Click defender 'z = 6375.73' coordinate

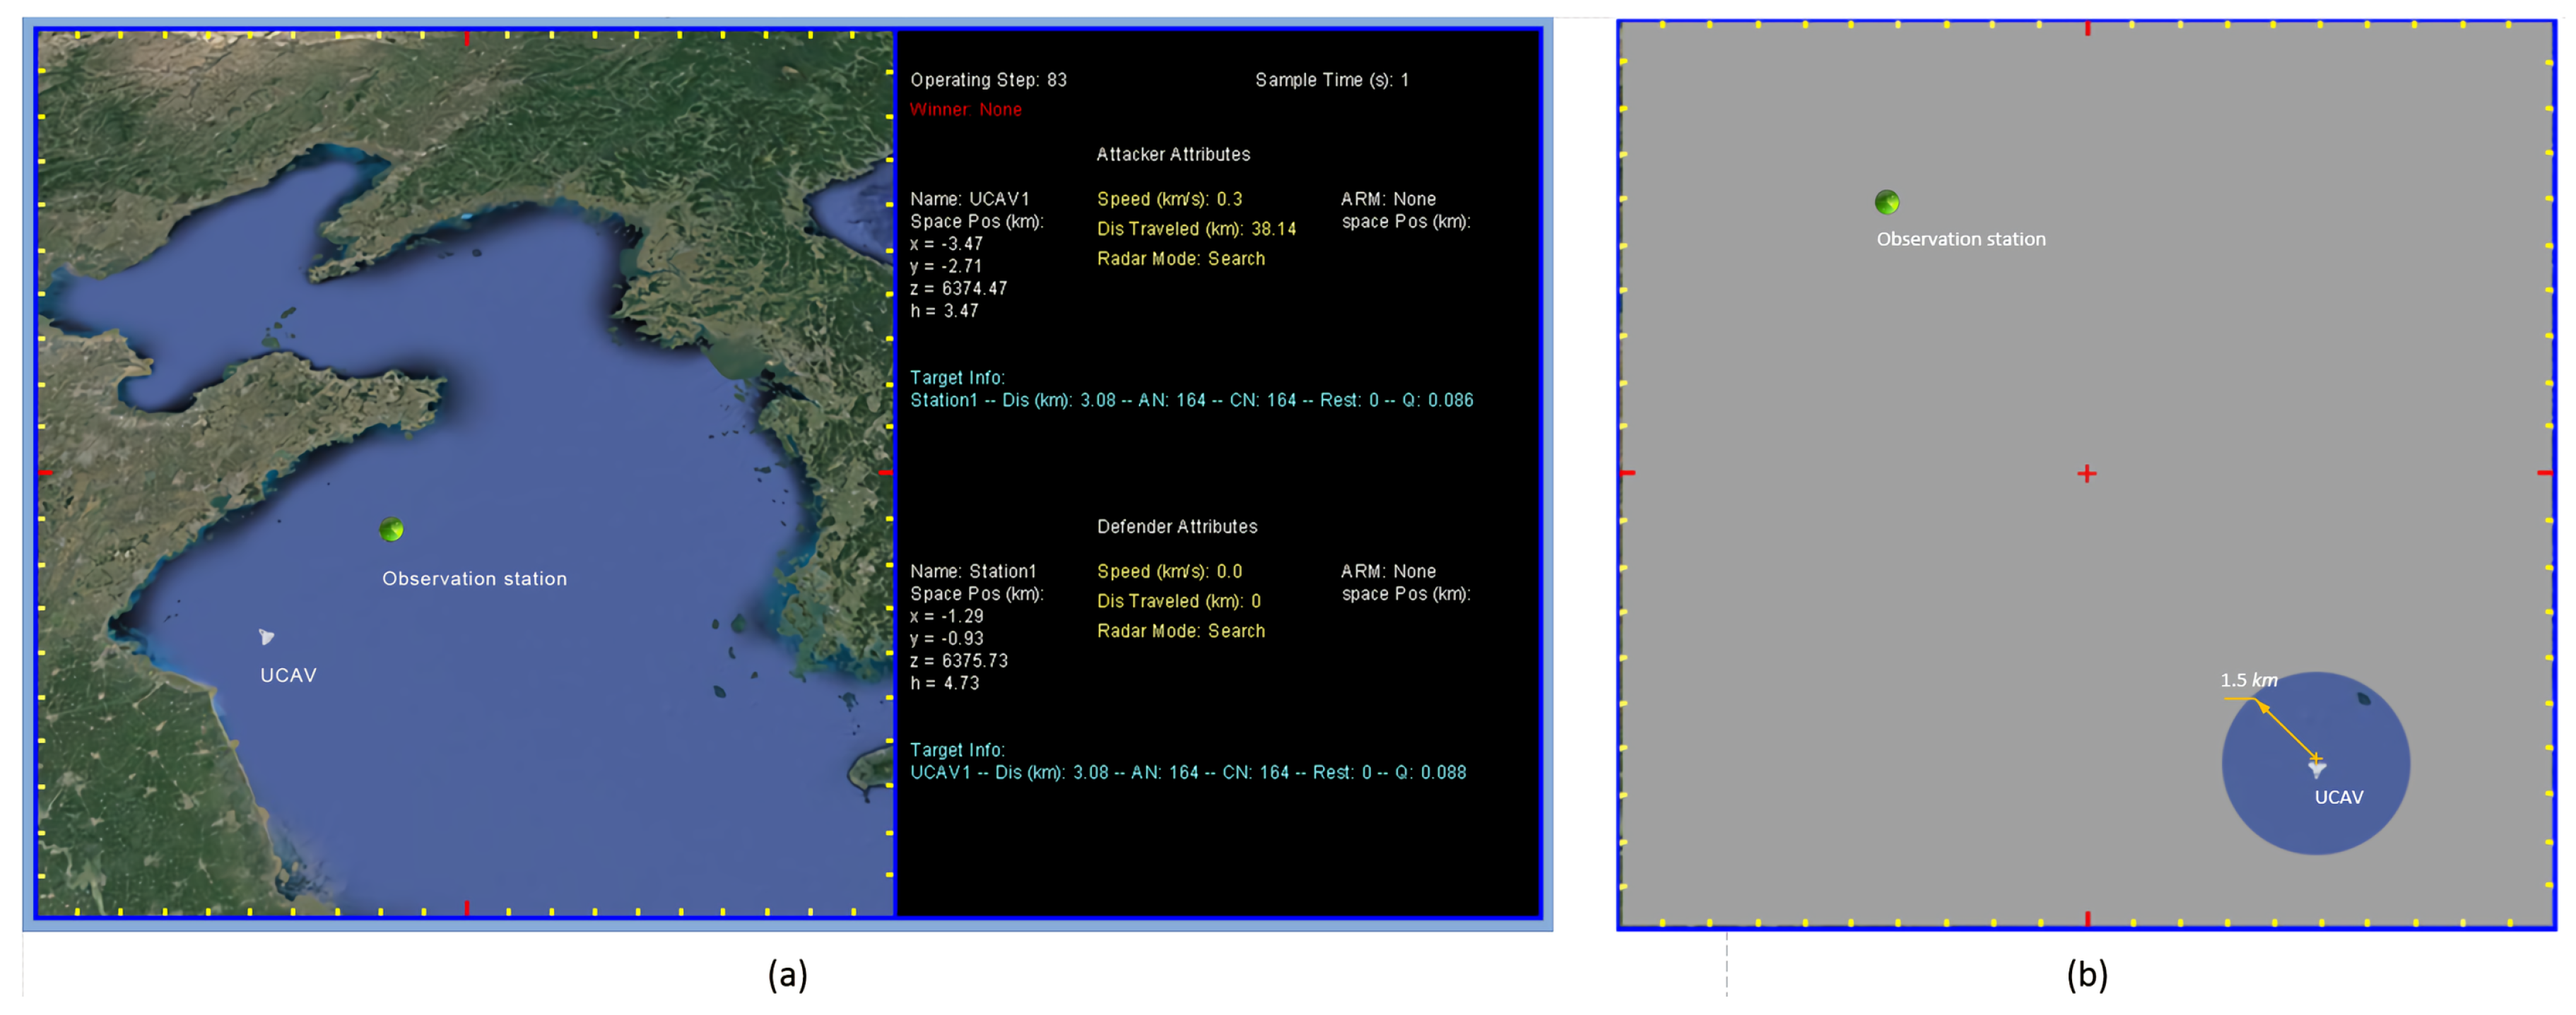tap(958, 661)
